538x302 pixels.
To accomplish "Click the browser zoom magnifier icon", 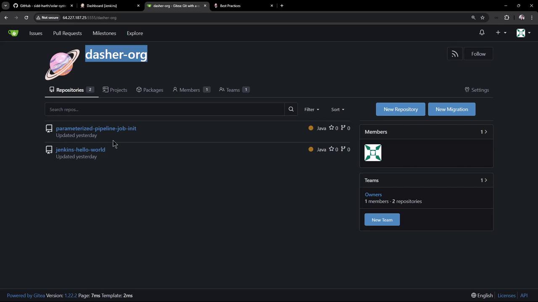I will 473,18.
